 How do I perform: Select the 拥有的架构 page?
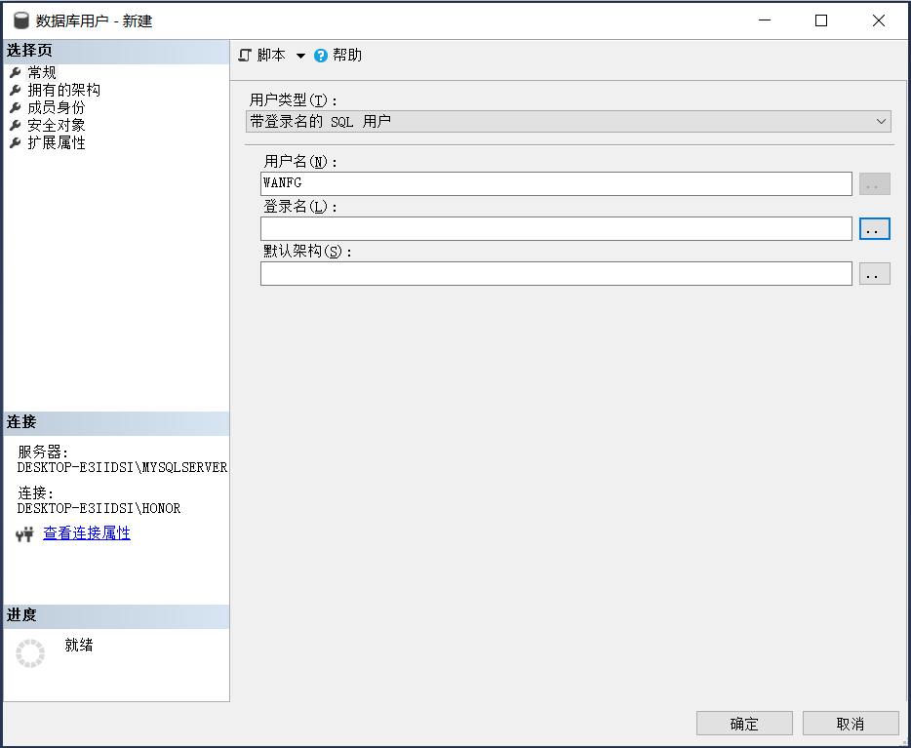click(x=64, y=90)
